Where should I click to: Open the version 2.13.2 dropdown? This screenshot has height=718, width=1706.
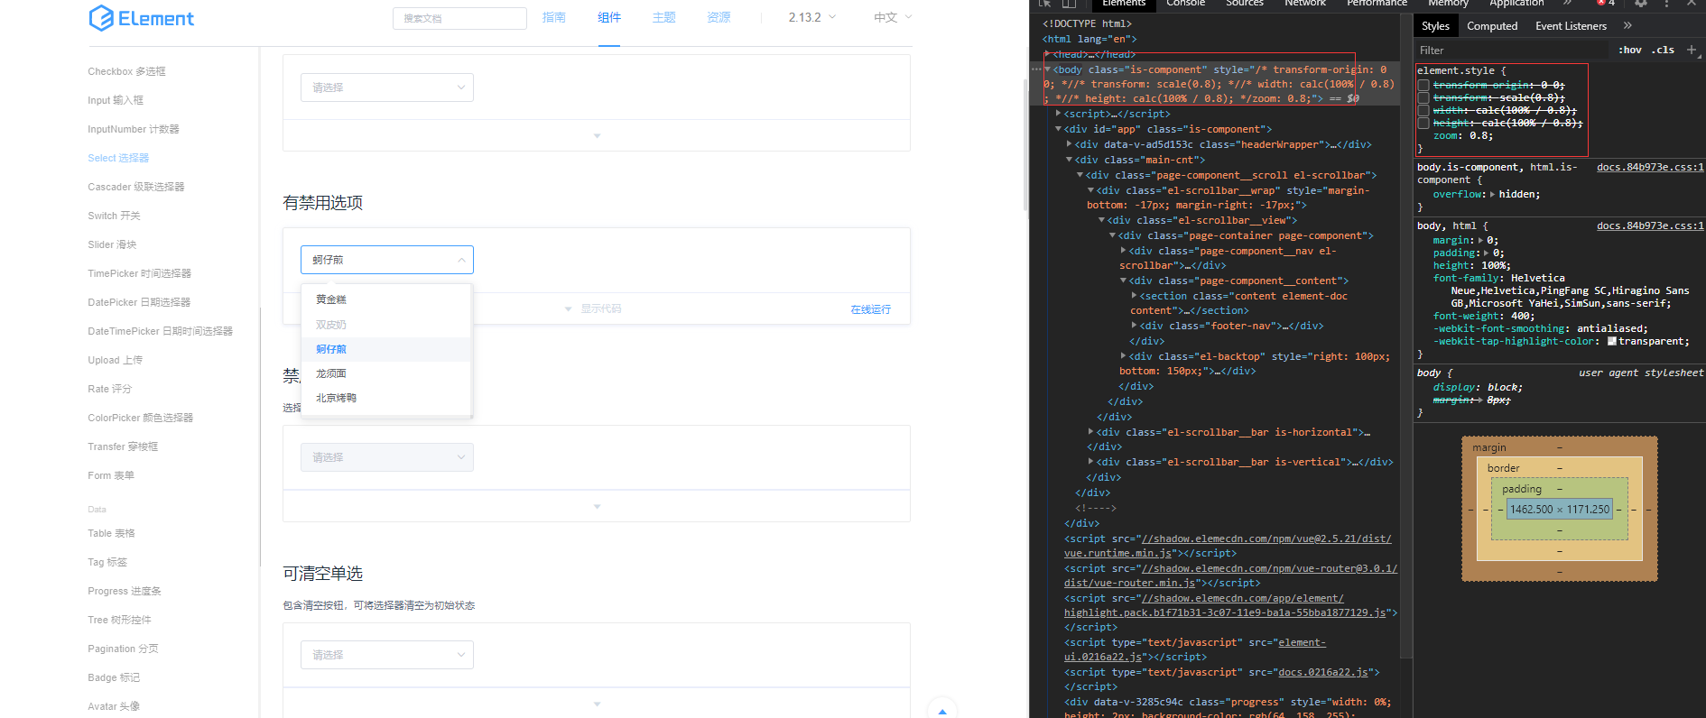coord(811,17)
